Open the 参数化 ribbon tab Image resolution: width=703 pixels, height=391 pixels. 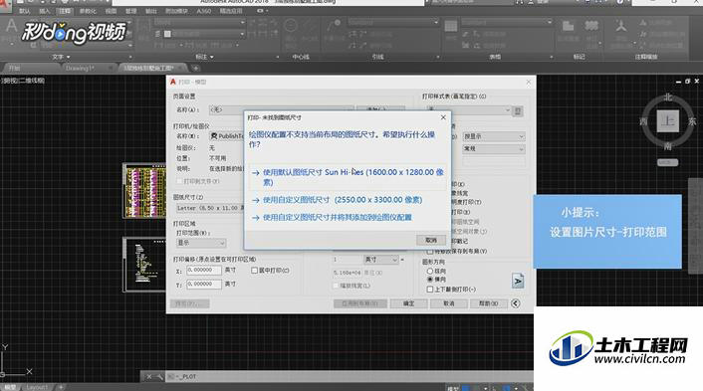88,11
